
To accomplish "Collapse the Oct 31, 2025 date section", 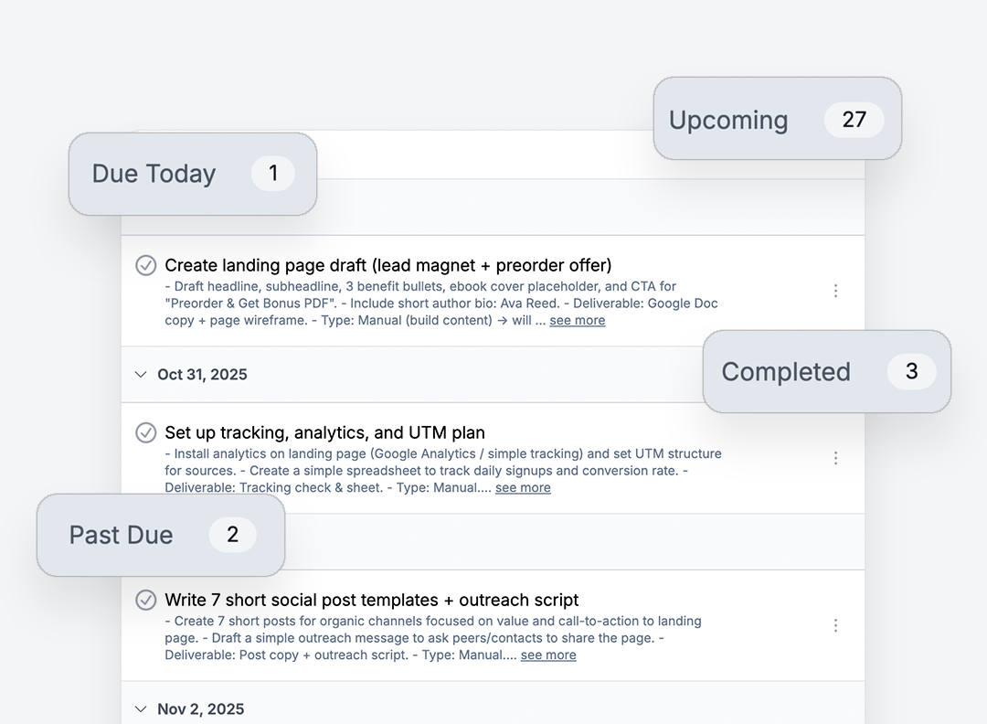I will 141,375.
